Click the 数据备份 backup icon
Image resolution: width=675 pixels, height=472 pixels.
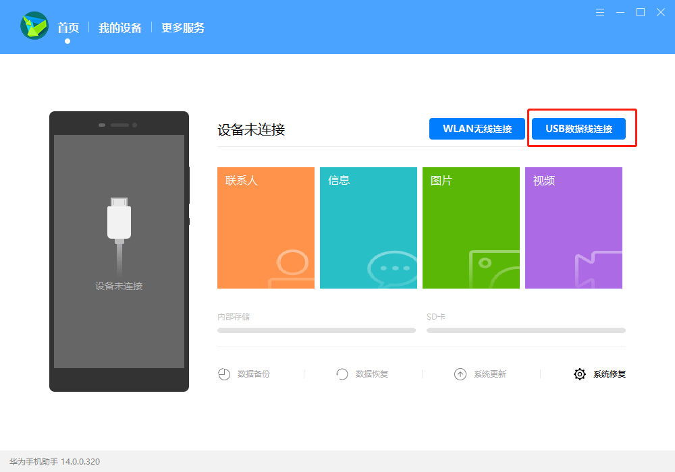tap(224, 374)
